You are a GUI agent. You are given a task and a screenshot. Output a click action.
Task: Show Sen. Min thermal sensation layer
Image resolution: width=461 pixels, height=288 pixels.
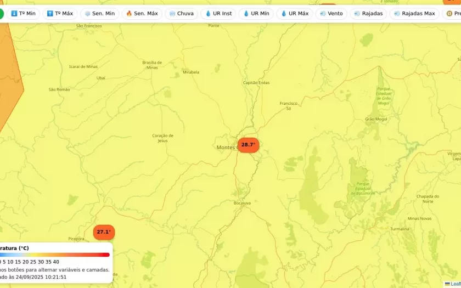click(99, 13)
